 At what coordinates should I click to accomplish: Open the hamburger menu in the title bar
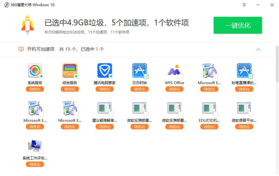pyautogui.click(x=244, y=5)
